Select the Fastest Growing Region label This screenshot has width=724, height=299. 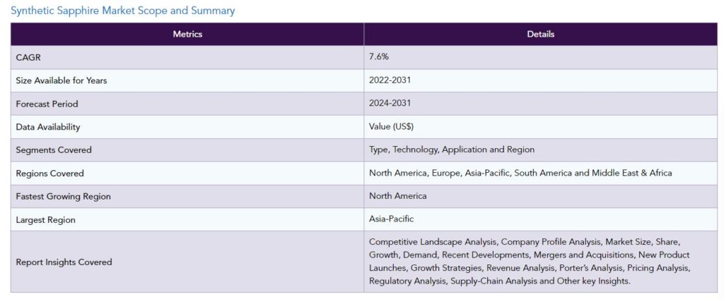point(63,197)
